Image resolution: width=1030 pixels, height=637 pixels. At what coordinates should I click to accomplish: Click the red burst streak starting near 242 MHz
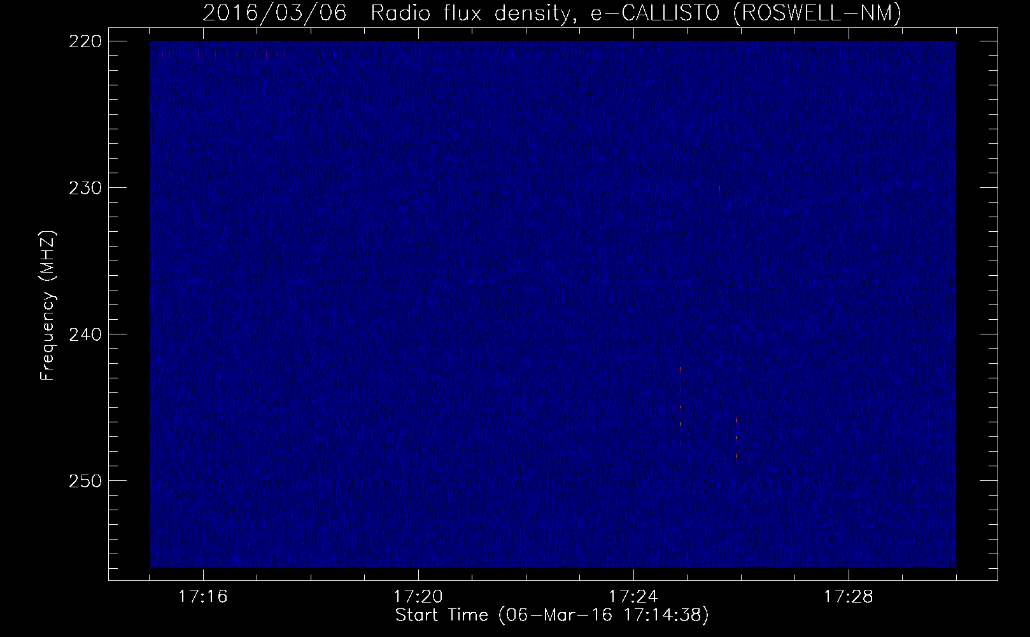tap(680, 405)
